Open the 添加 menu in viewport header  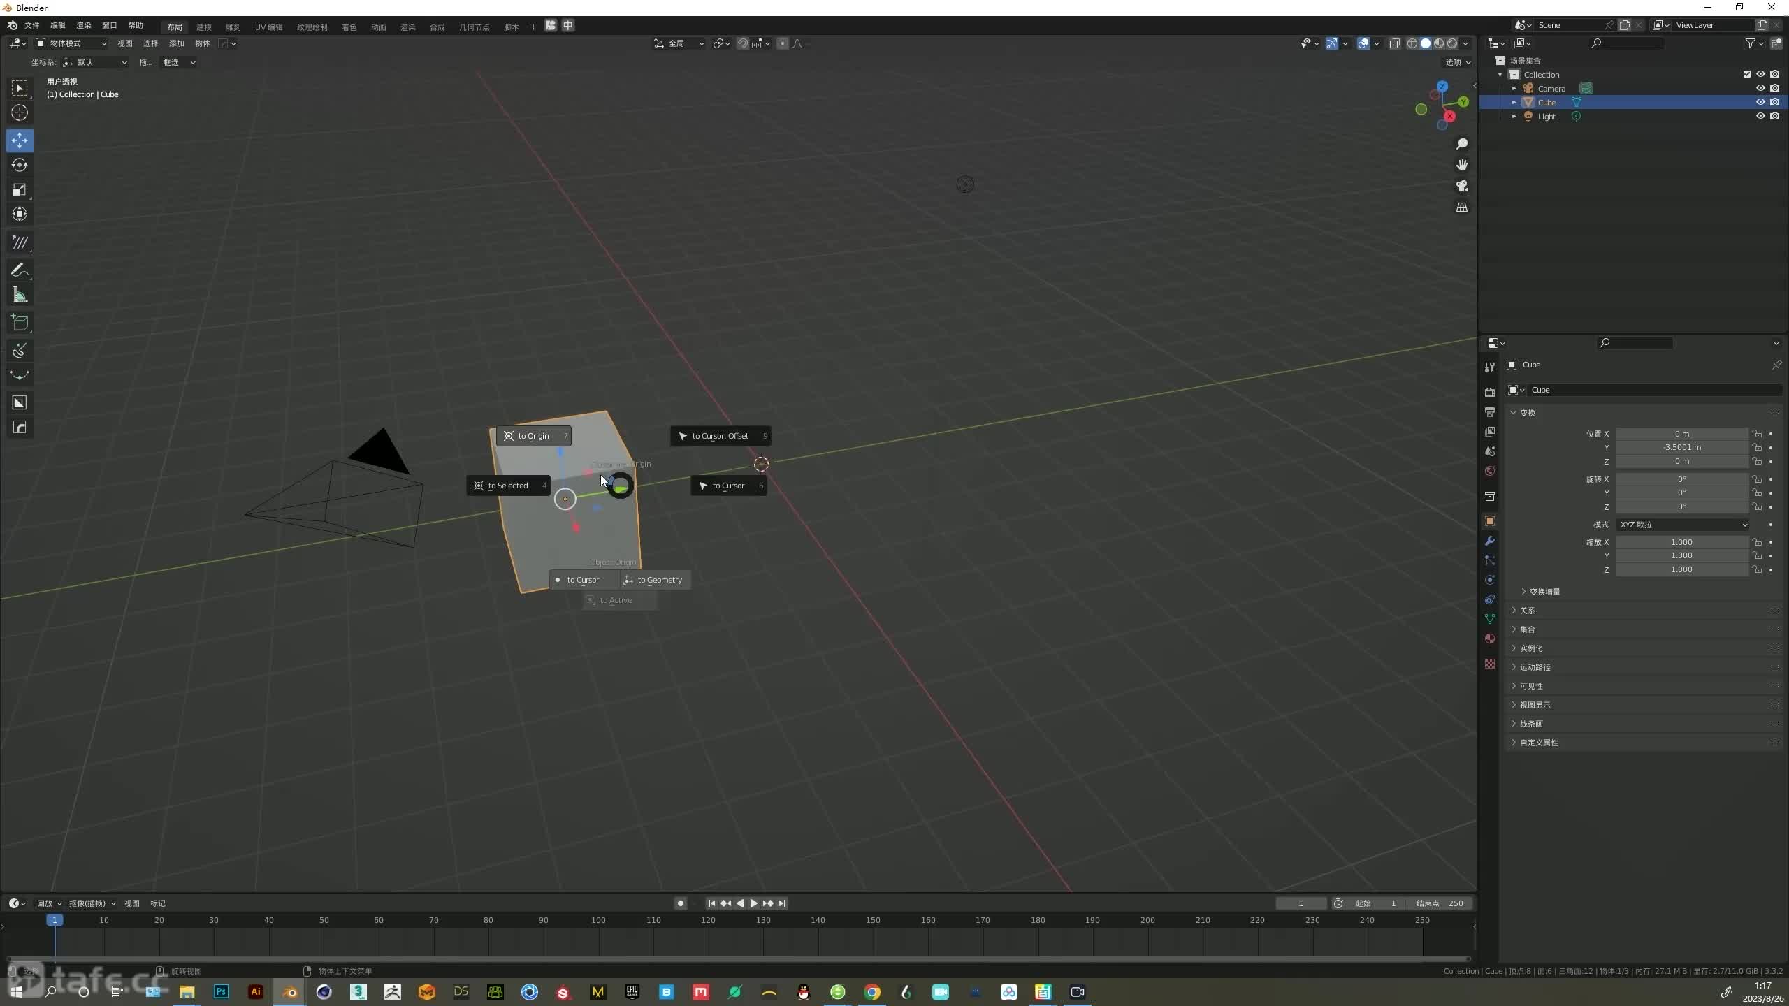pos(177,43)
